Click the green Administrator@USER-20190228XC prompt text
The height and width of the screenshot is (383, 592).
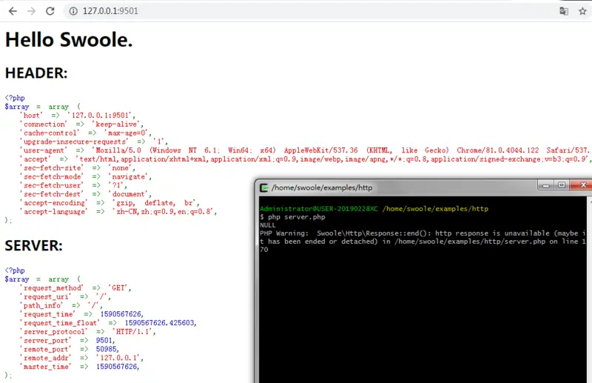[319, 209]
